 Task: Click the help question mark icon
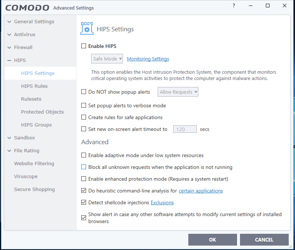[x=233, y=6]
